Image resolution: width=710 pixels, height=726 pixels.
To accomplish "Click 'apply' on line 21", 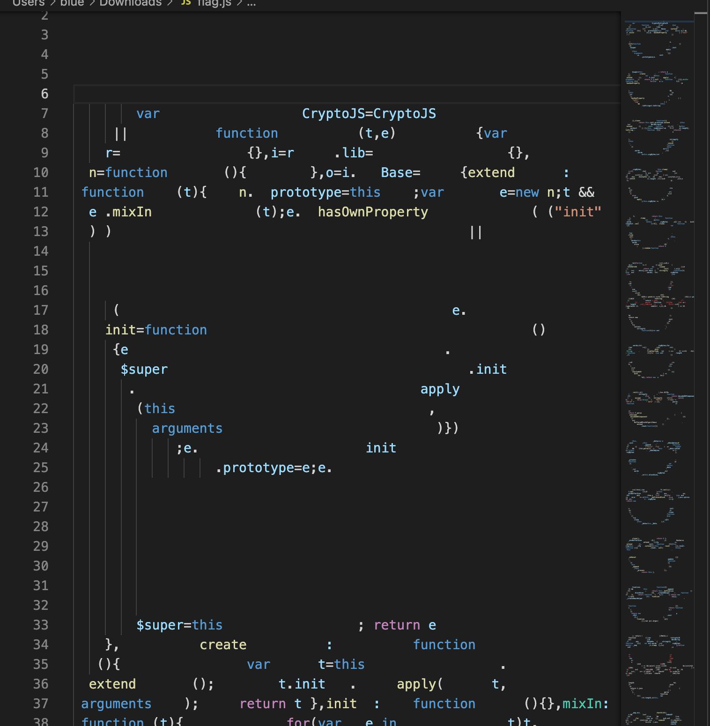I will tap(440, 389).
